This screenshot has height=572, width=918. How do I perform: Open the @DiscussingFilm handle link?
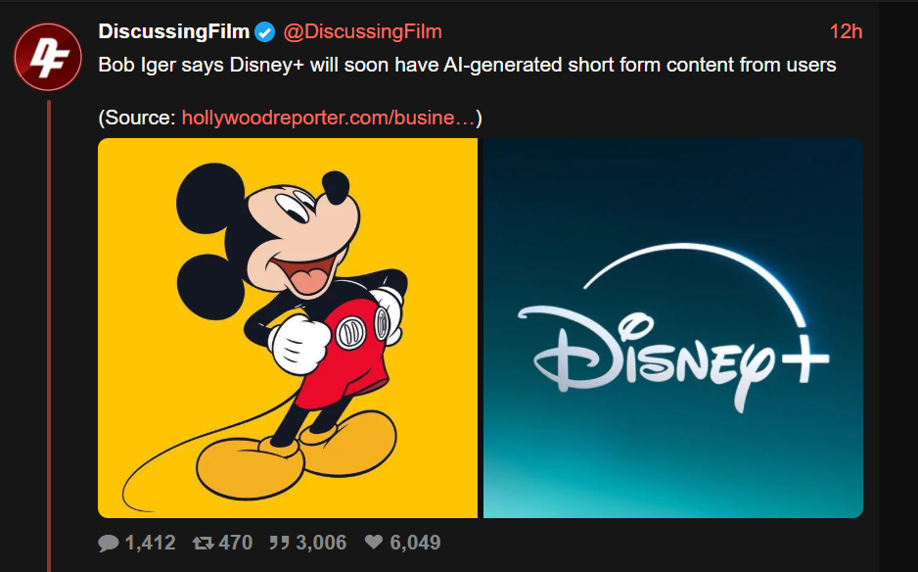[362, 31]
